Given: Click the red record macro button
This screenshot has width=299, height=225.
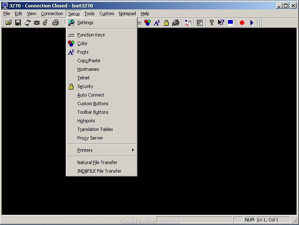Looking at the screenshot, I should tap(242, 23).
